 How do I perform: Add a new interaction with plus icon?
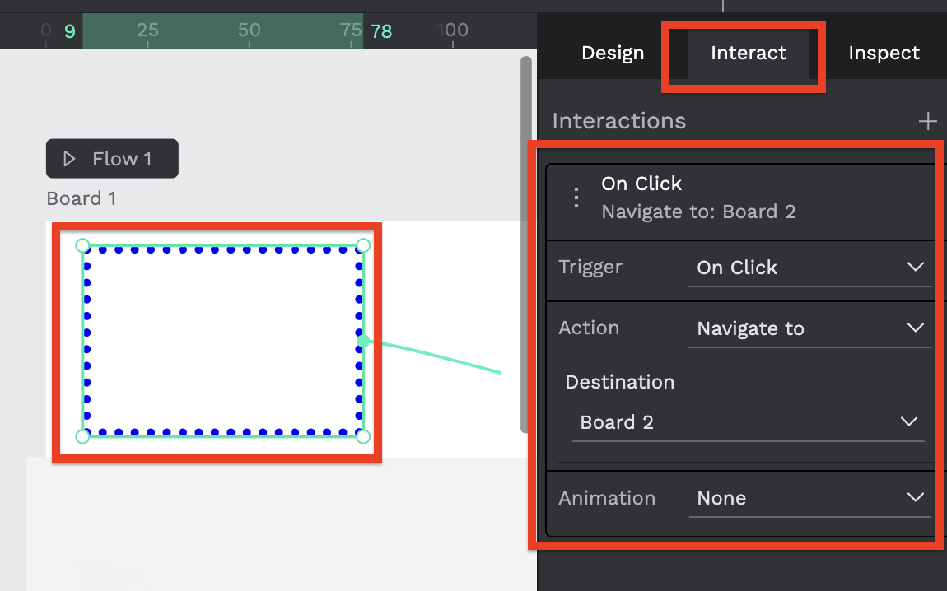928,121
